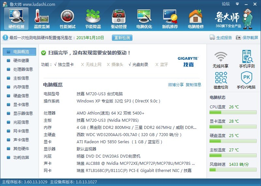The image size is (261, 186).
Task: Click the GIGABYTE 技嘉 brand logo
Action: point(188,62)
